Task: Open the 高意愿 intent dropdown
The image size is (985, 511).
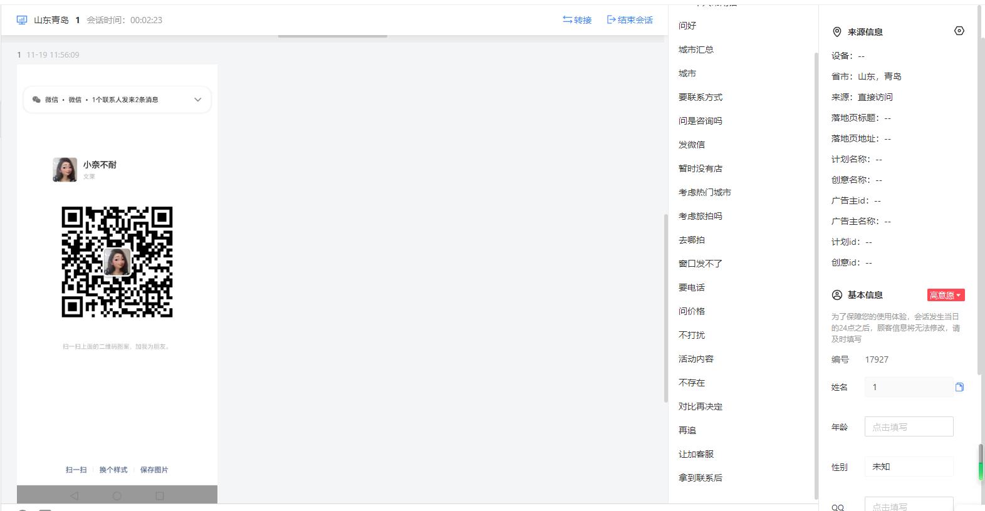Action: click(946, 295)
